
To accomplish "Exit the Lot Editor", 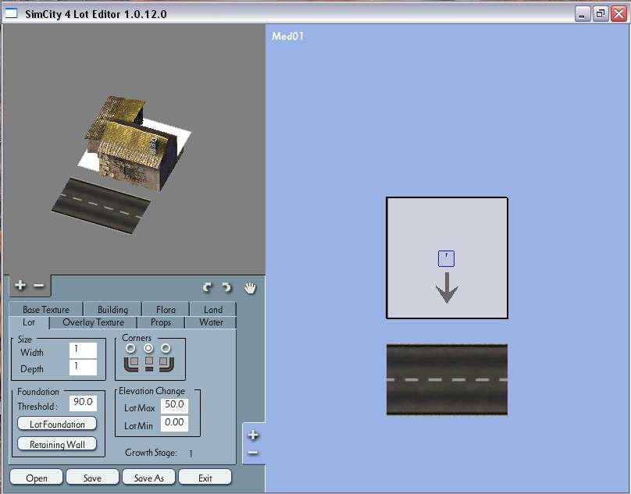I will [205, 478].
